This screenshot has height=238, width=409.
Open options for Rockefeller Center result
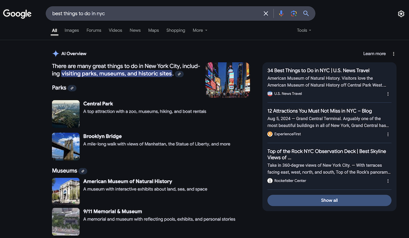click(x=388, y=181)
